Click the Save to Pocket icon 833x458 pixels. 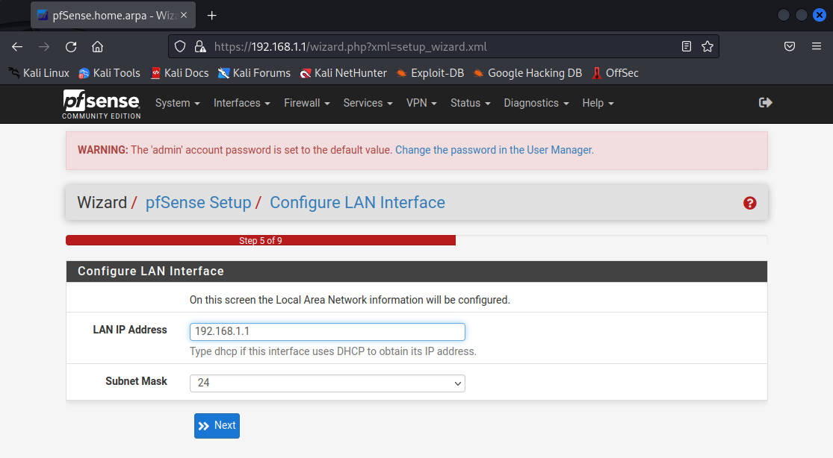[789, 46]
